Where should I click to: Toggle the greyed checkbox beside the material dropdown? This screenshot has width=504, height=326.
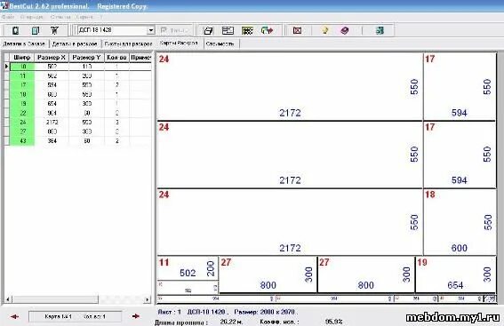[164, 30]
